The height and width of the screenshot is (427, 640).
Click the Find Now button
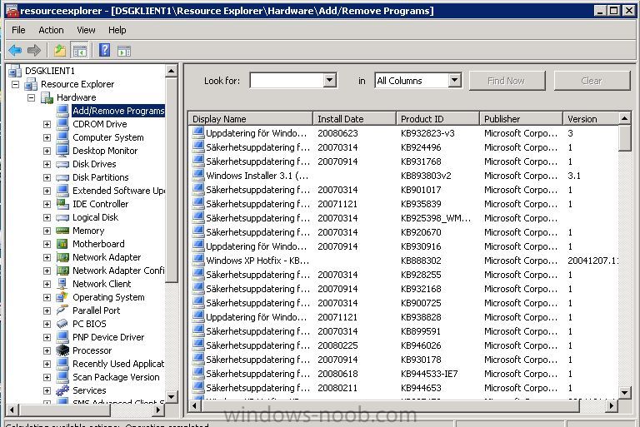(507, 81)
